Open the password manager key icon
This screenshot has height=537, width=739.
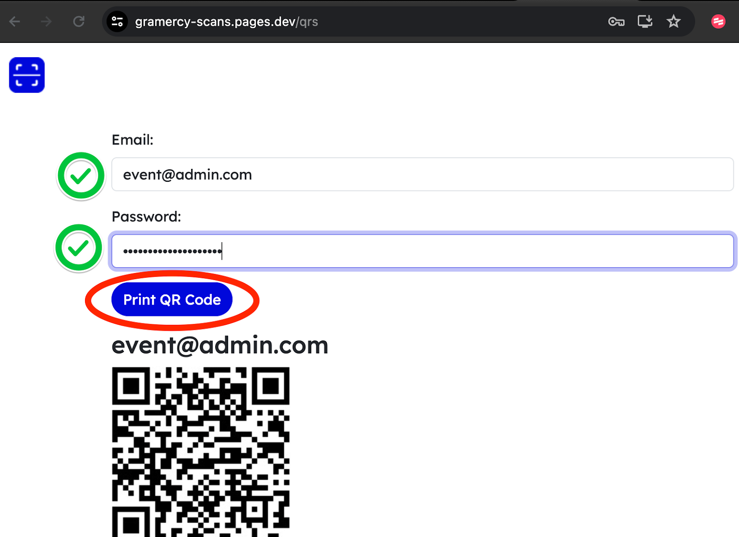616,21
